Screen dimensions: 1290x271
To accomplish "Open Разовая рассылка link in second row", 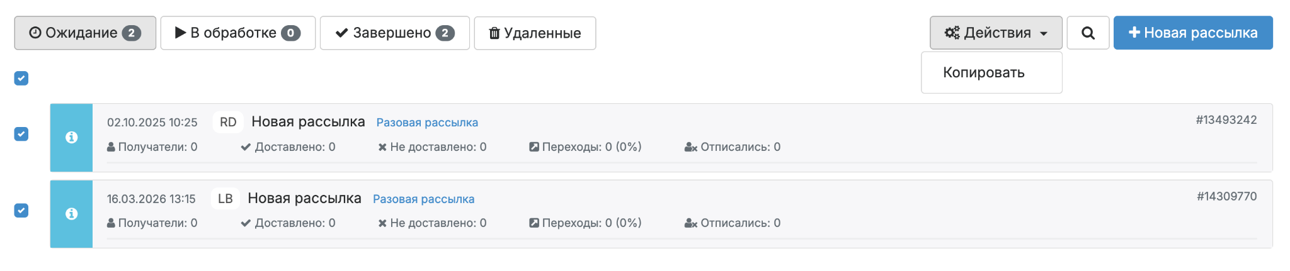I will [423, 199].
